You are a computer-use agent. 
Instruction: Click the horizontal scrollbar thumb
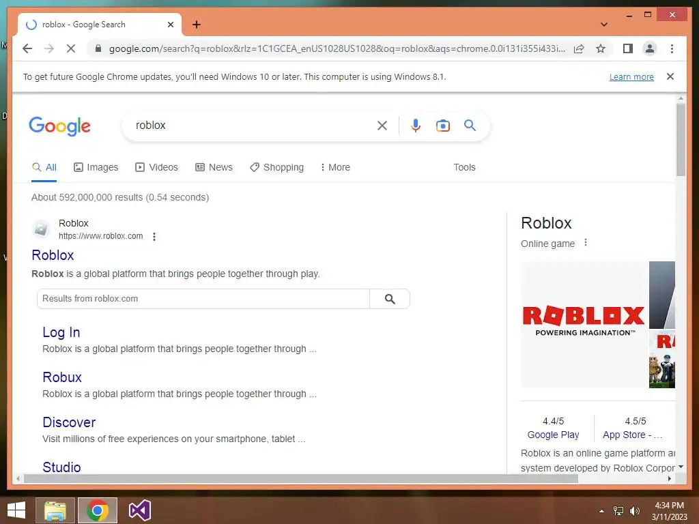click(301, 479)
